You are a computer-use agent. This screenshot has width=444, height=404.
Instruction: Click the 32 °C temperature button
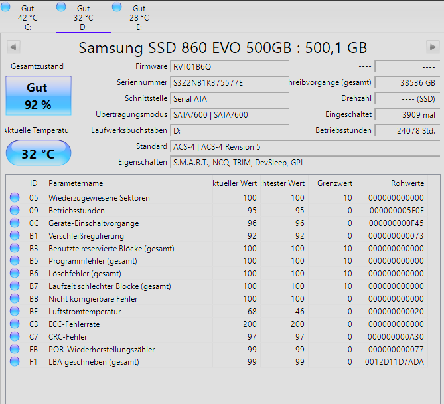click(38, 153)
